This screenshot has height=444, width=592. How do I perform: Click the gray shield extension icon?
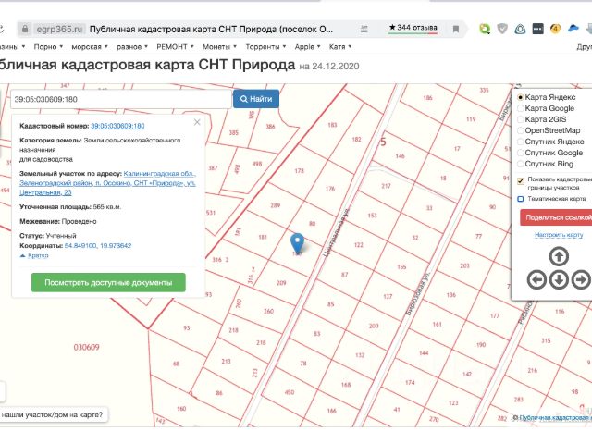501,29
